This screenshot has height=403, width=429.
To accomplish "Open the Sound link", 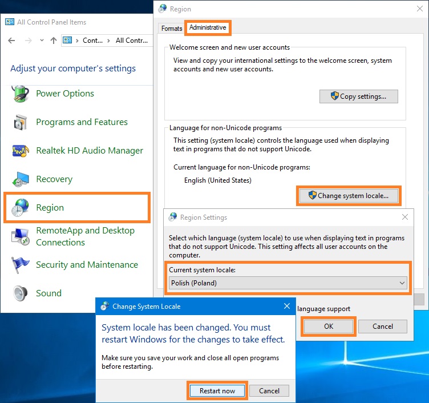I will [x=48, y=293].
